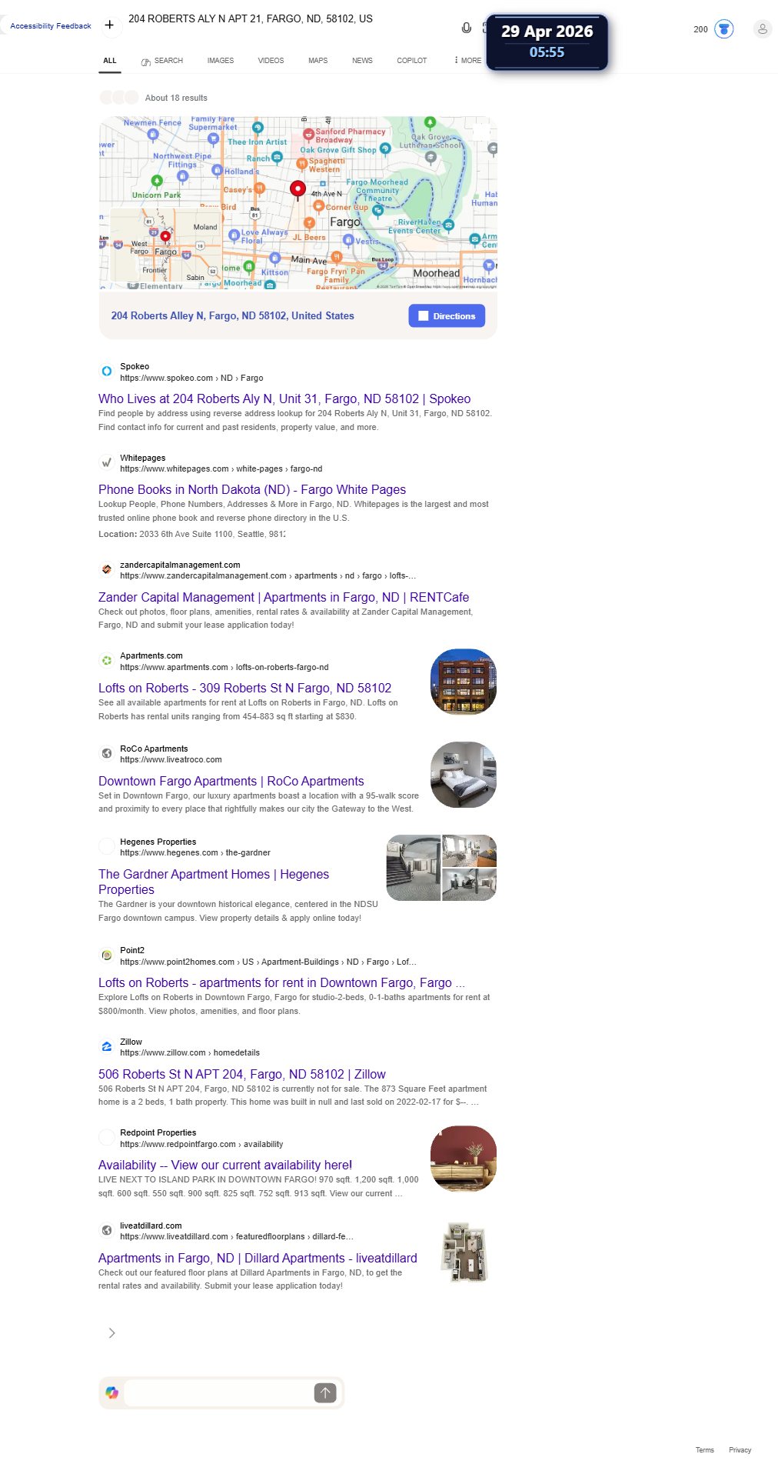Image resolution: width=778 pixels, height=1464 pixels.
Task: Click the Spokeo favicon icon
Action: (107, 372)
